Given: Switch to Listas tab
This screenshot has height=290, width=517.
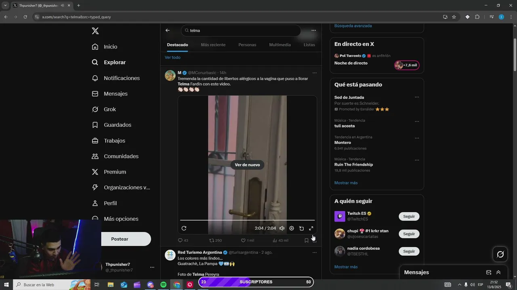Looking at the screenshot, I should click(309, 45).
